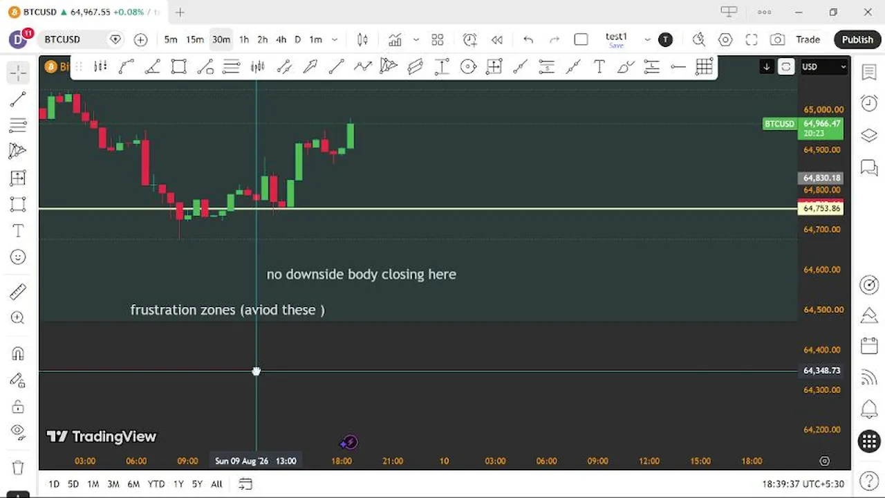This screenshot has width=885, height=498.
Task: Open the text annotation tool in left sidebar
Action: [18, 231]
